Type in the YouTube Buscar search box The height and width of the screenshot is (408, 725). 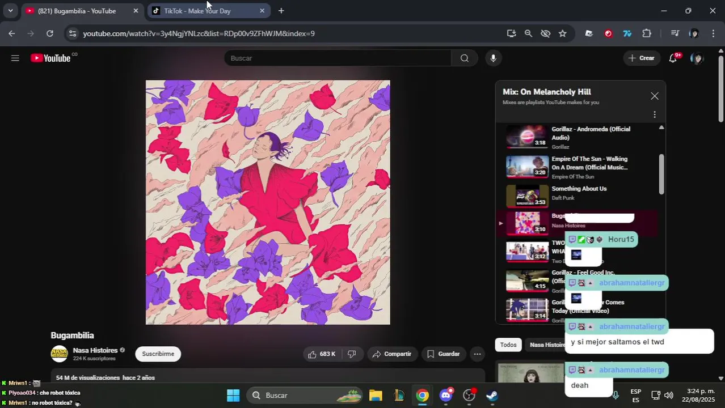tap(338, 58)
